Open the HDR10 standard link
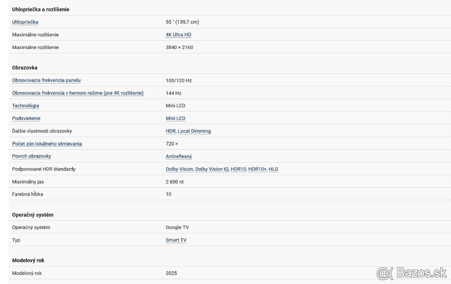 click(x=238, y=169)
